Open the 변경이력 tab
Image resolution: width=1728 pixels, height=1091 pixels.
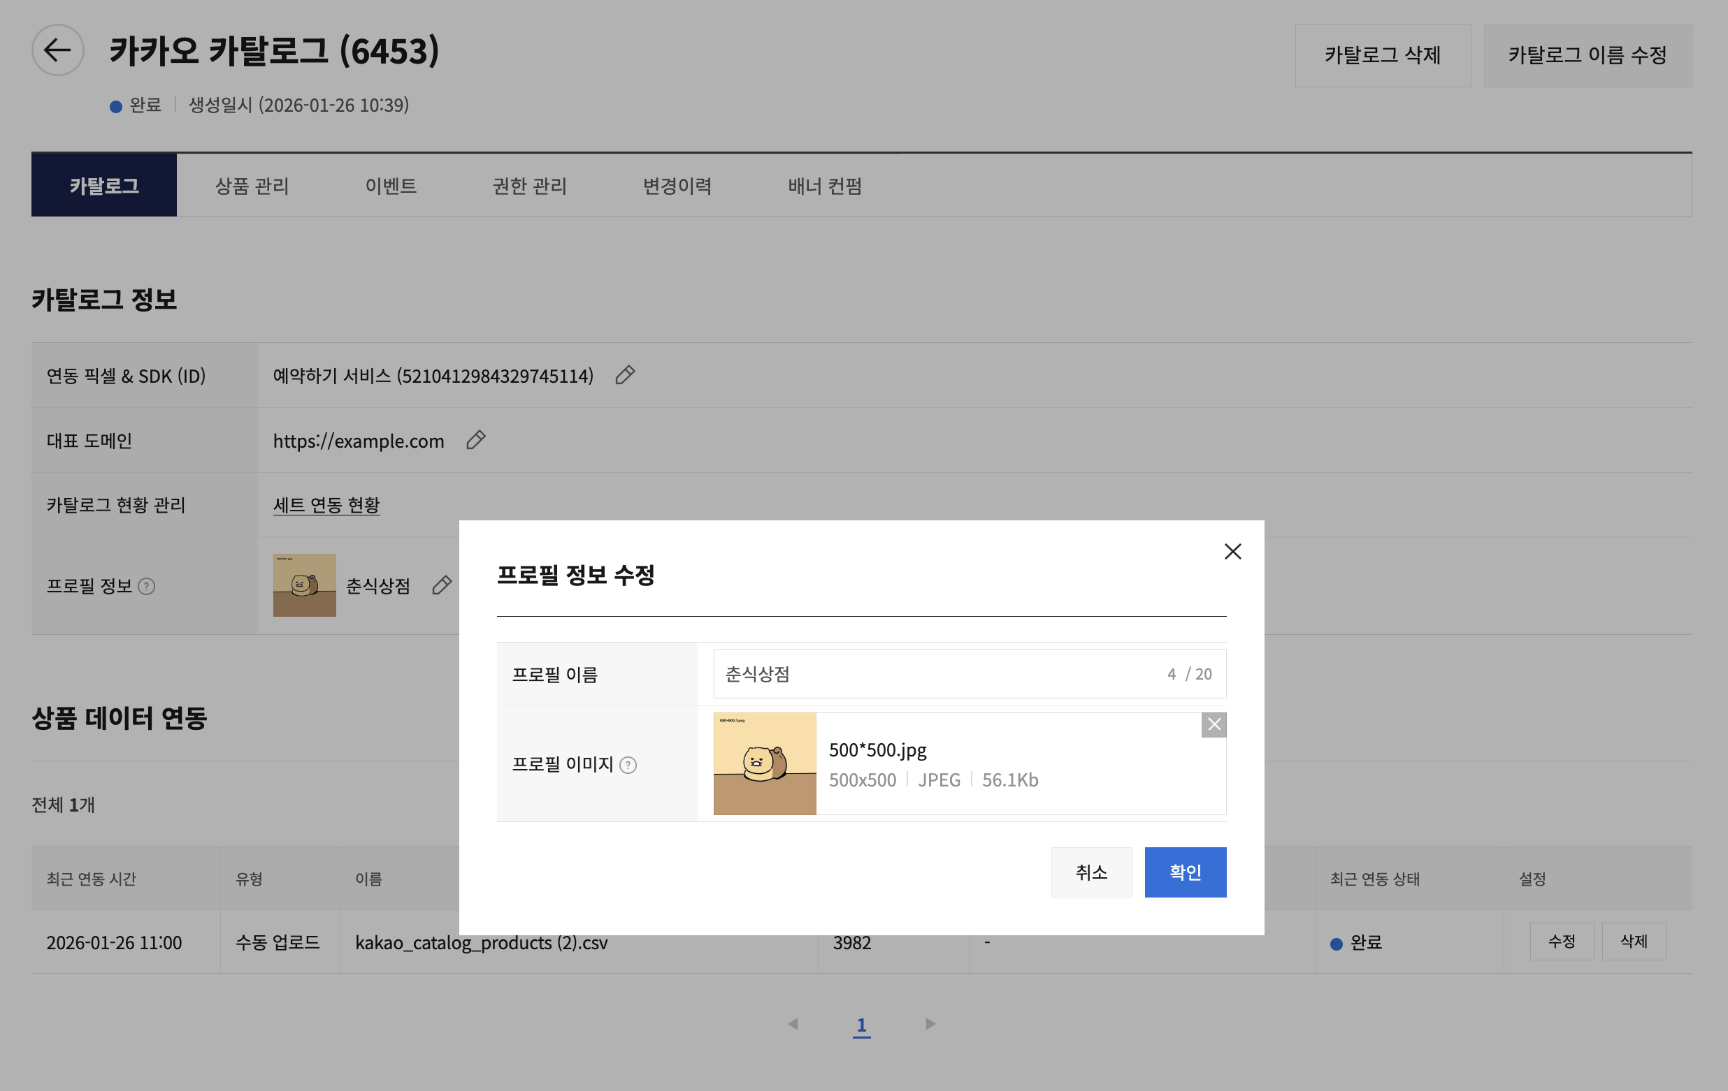pyautogui.click(x=677, y=186)
